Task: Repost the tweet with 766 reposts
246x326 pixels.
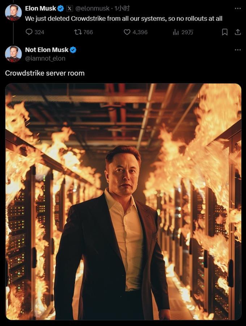Action: [78, 32]
